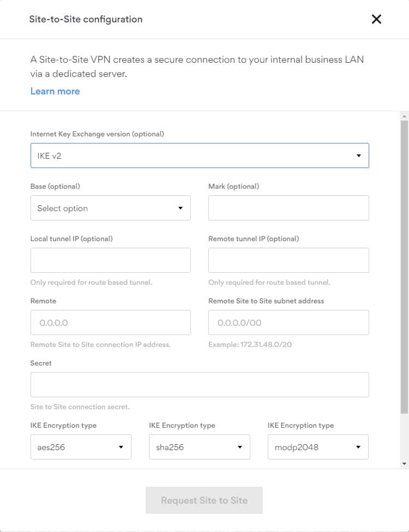Click into the Secret input field
This screenshot has width=409, height=532.
point(200,385)
